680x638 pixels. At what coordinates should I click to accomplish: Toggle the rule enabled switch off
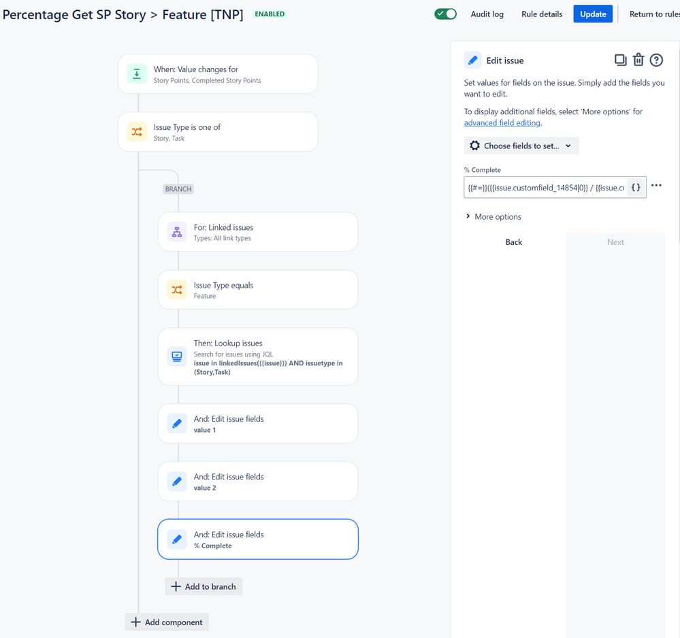click(x=445, y=14)
